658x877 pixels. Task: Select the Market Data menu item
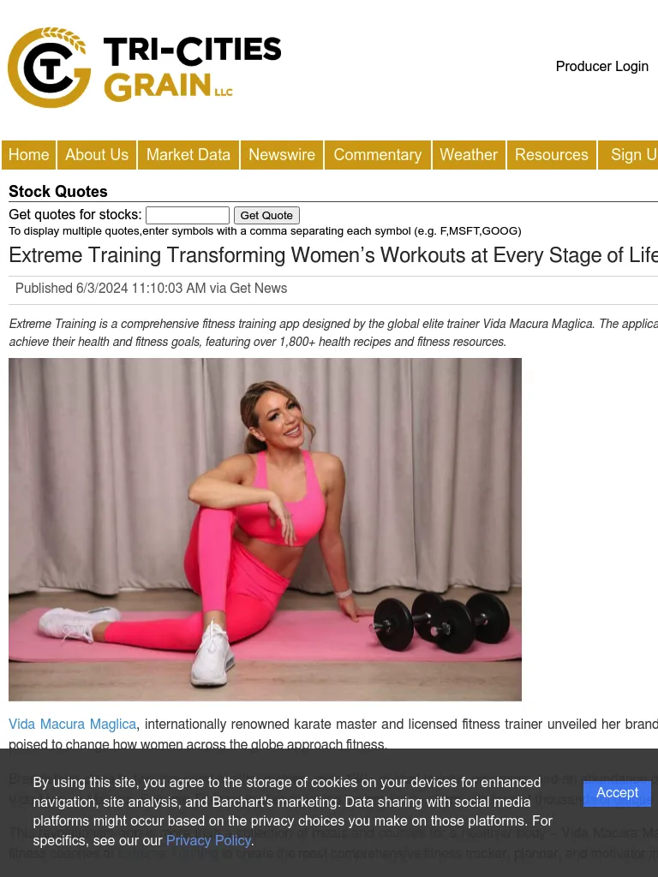(x=188, y=155)
